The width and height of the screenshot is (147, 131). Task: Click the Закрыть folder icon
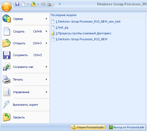click(x=6, y=117)
